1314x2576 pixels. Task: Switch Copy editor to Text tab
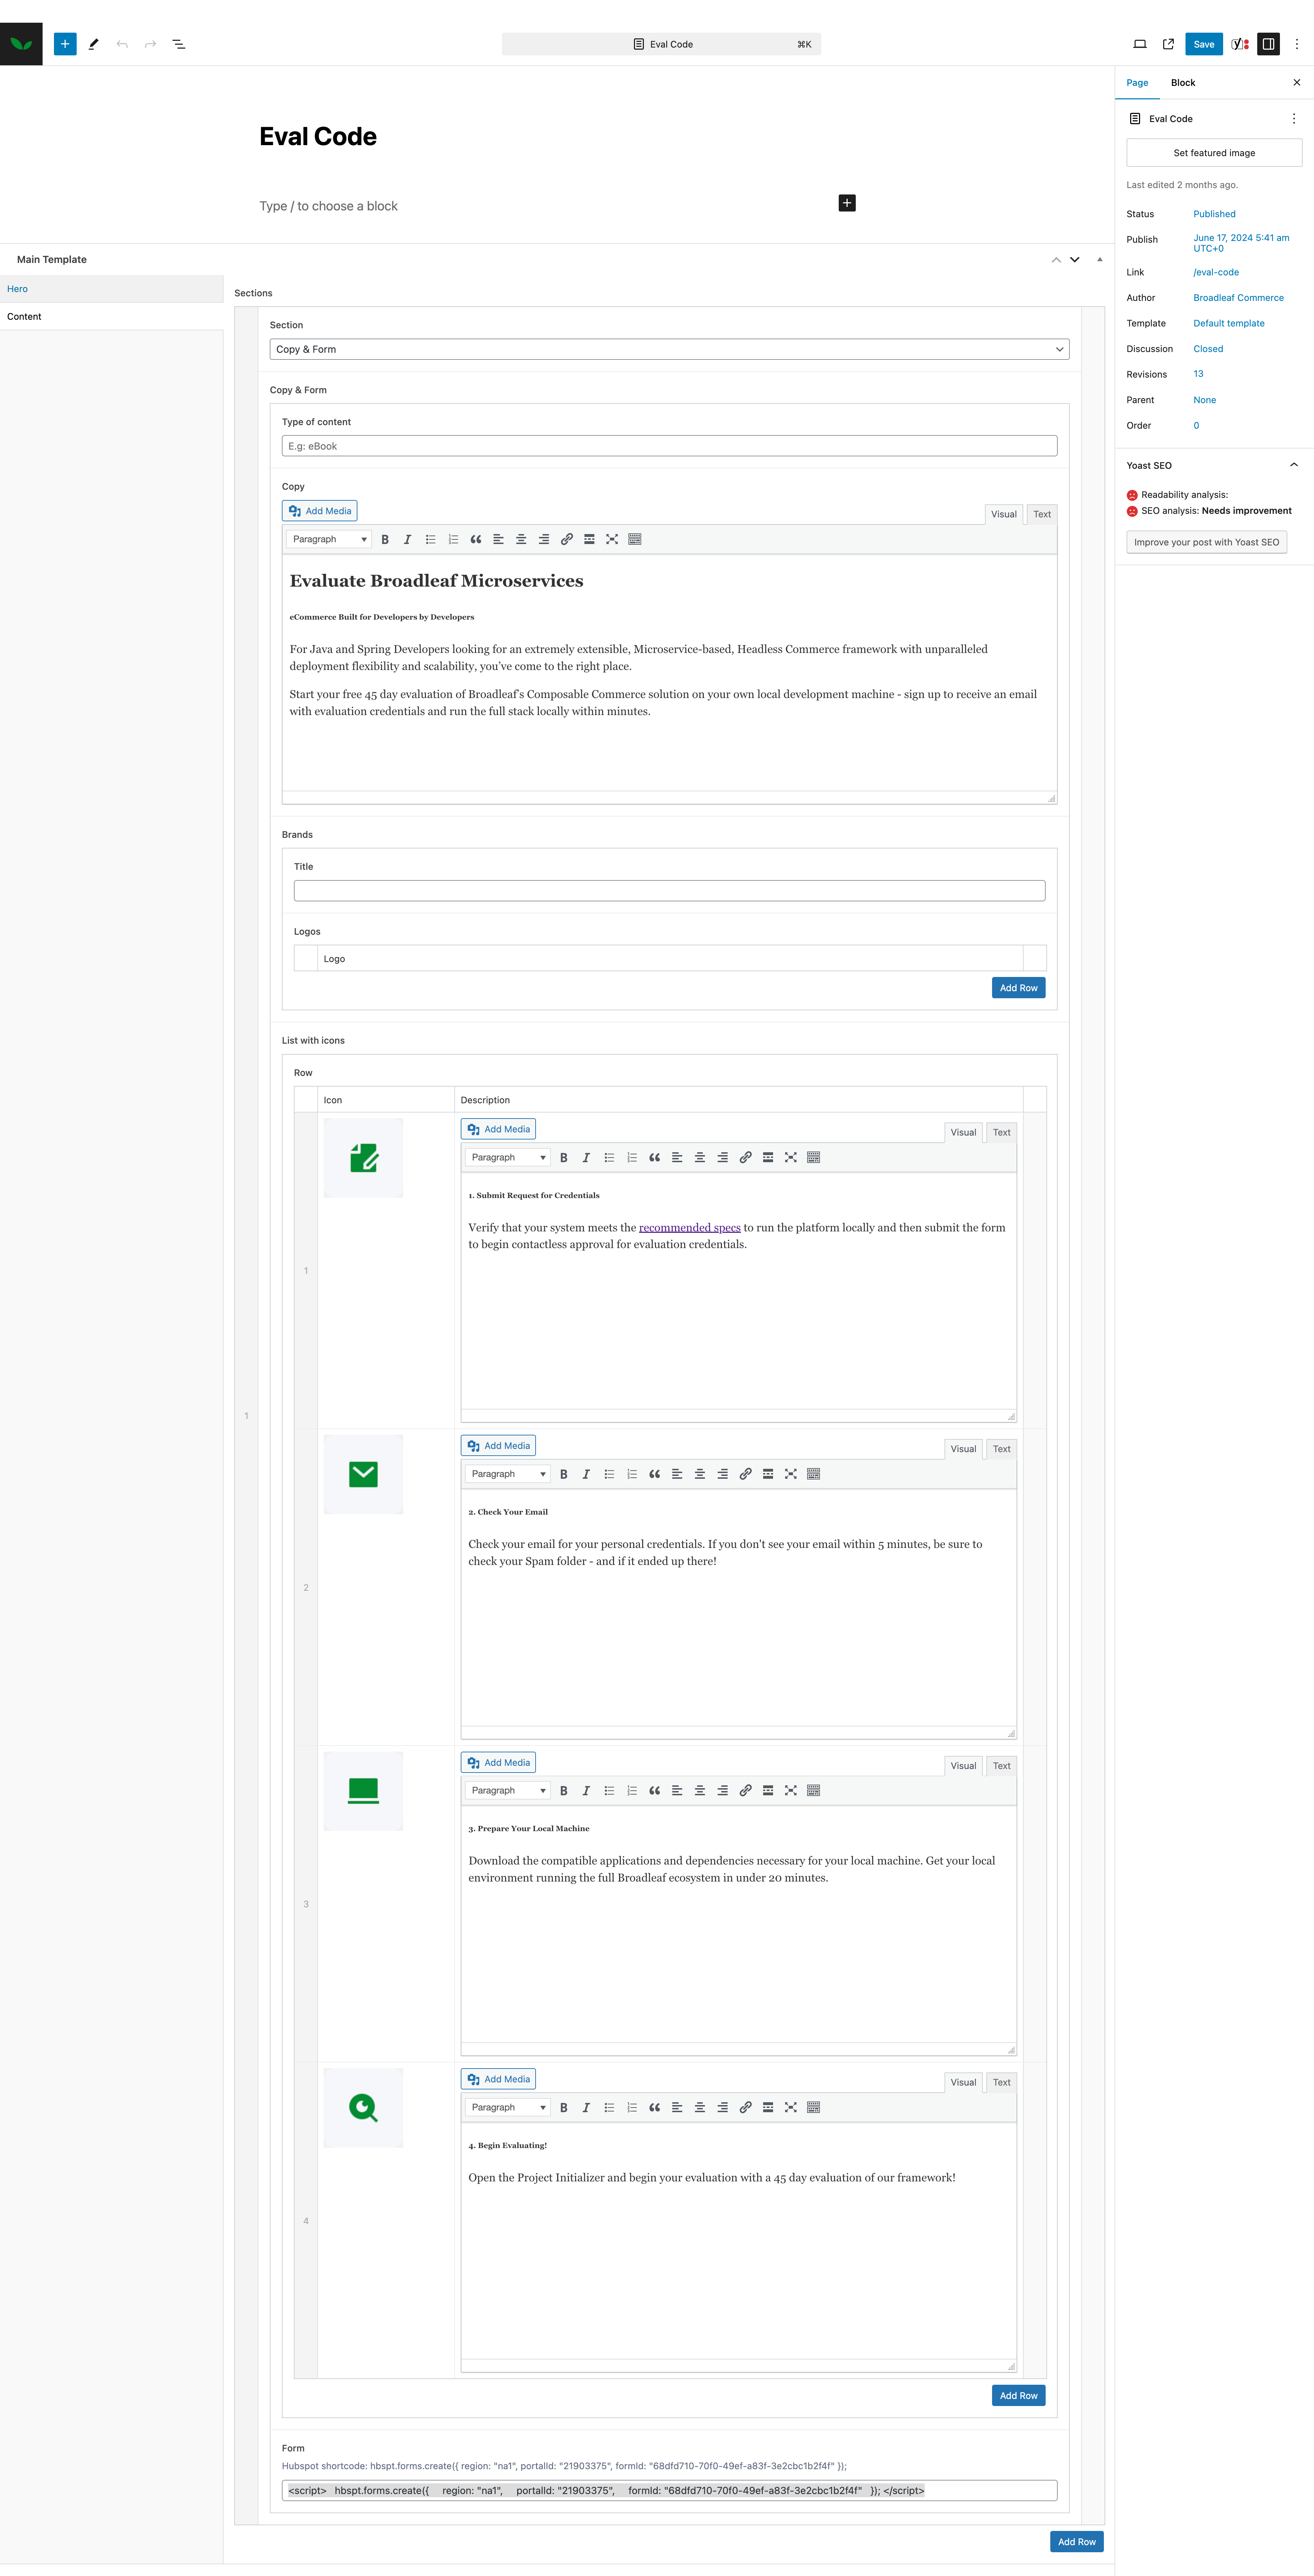[x=1042, y=514]
